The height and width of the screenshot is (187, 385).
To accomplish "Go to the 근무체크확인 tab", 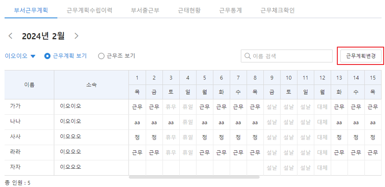I will pos(277,10).
